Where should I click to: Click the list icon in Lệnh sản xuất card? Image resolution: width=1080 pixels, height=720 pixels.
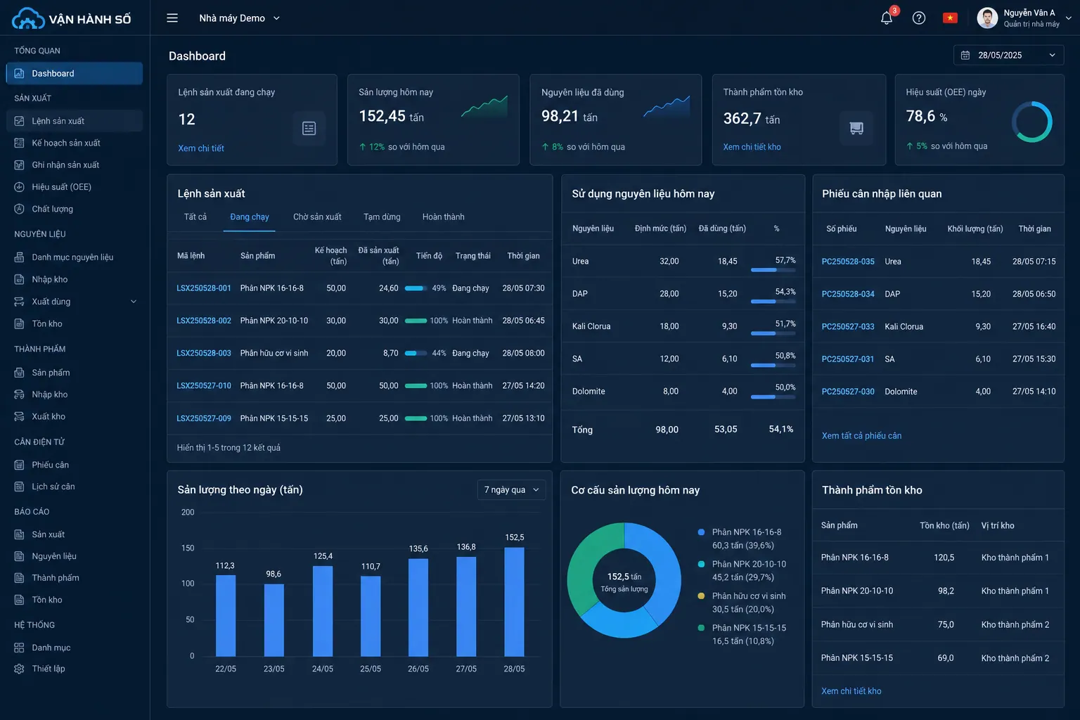309,128
